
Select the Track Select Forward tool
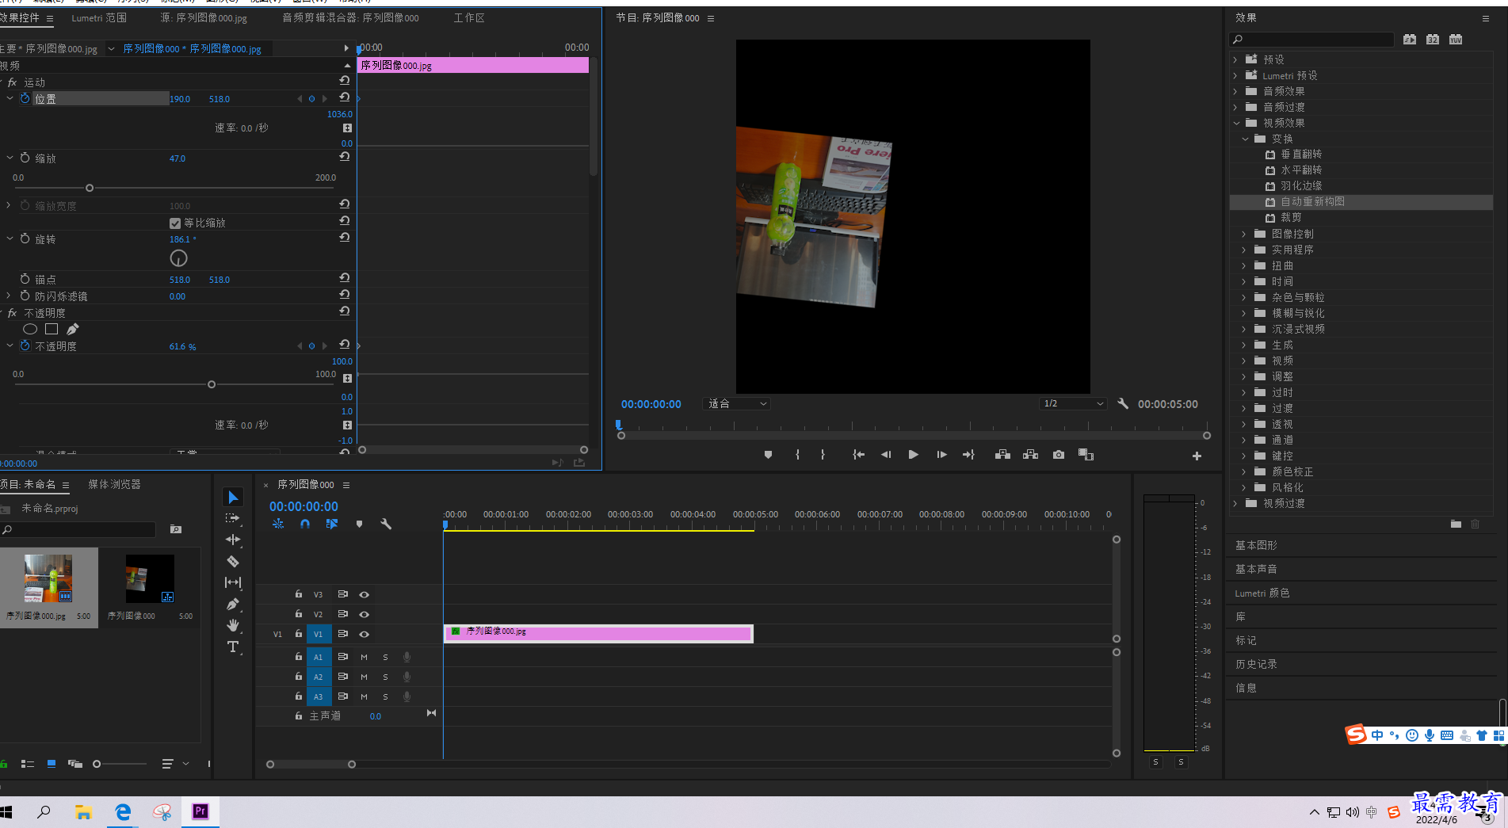[233, 518]
